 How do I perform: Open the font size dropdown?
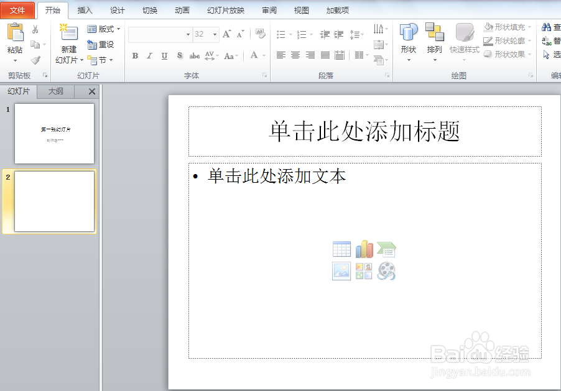coord(213,34)
